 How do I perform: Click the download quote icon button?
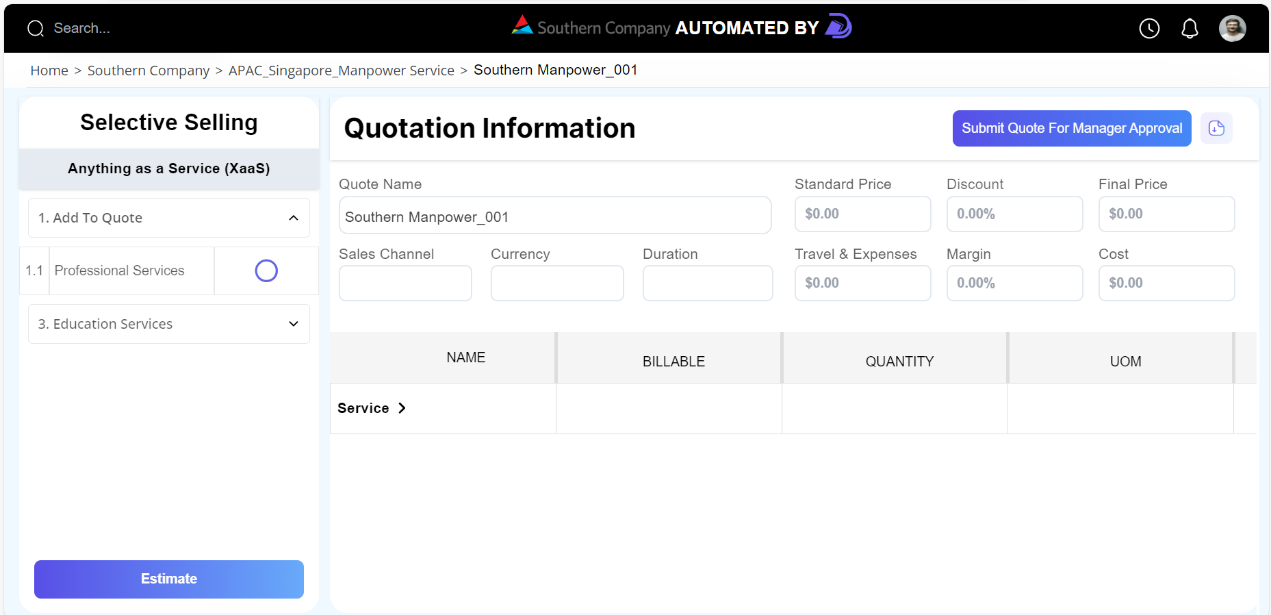[1216, 128]
